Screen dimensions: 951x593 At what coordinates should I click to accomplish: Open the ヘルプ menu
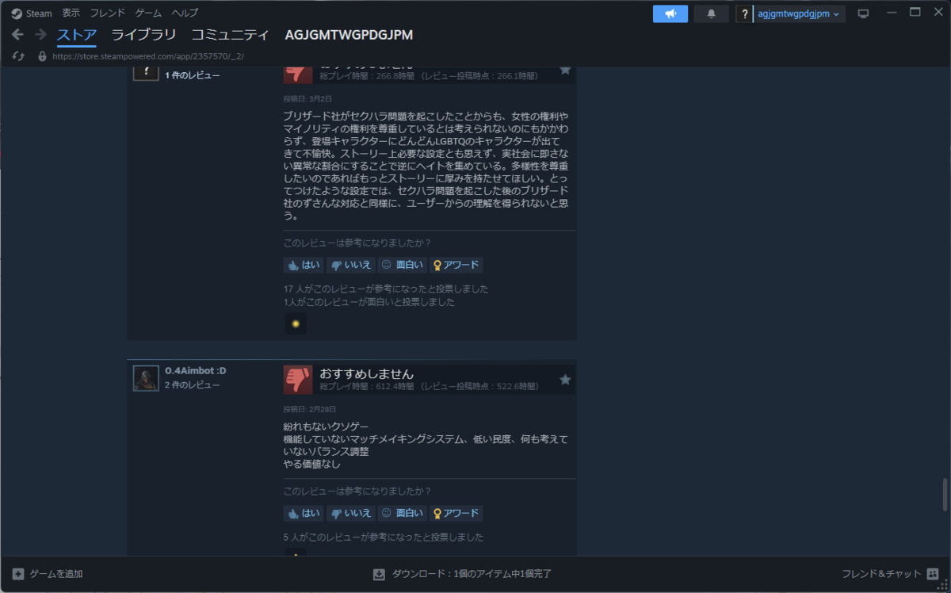click(185, 13)
